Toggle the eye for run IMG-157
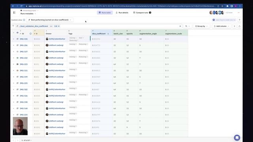Screen dimensions: 253x142 click(x=17, y=52)
